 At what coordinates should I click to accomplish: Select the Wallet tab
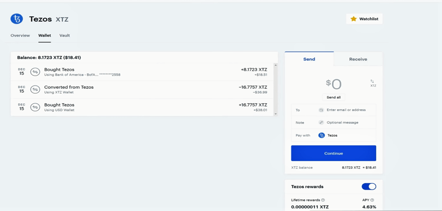tap(44, 35)
